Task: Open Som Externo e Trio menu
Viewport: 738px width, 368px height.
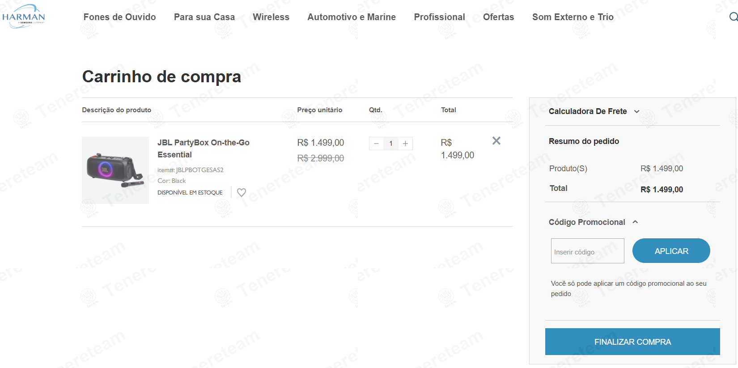Action: click(x=573, y=17)
